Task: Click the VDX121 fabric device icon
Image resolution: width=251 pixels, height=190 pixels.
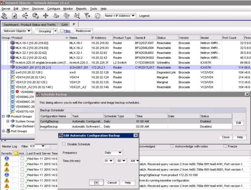Action: click(12, 82)
